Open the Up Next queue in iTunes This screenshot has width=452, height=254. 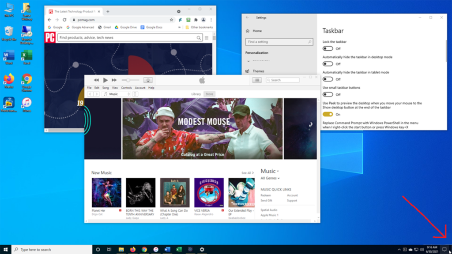click(x=256, y=80)
